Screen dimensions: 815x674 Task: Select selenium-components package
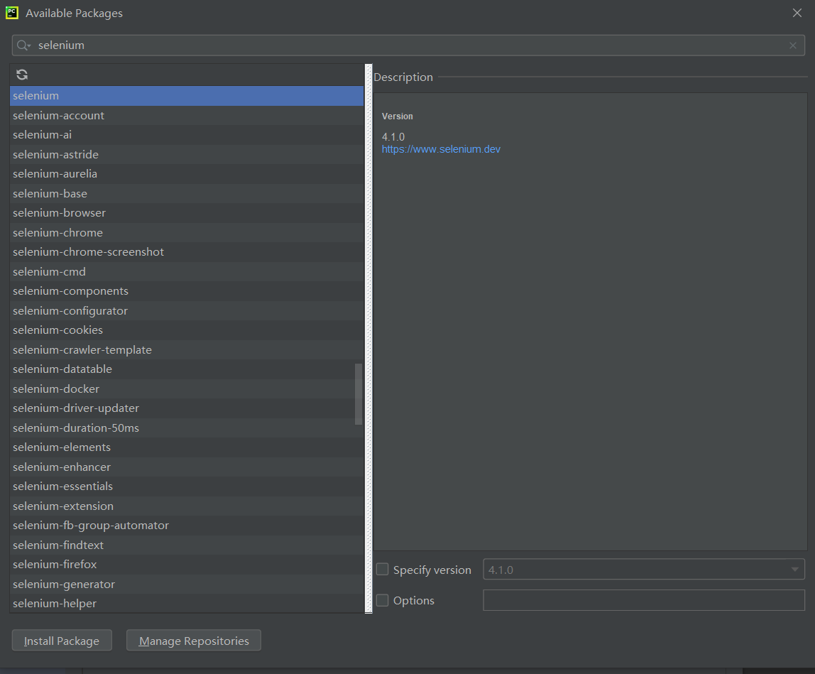[187, 290]
